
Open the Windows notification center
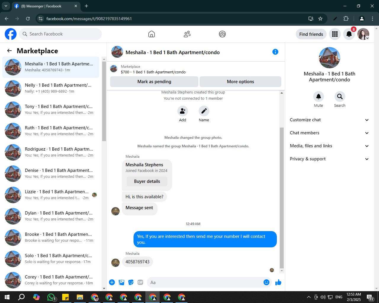tap(370, 297)
